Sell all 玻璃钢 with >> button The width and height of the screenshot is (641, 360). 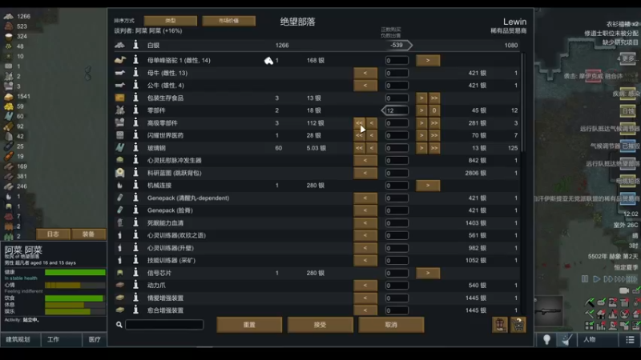434,148
